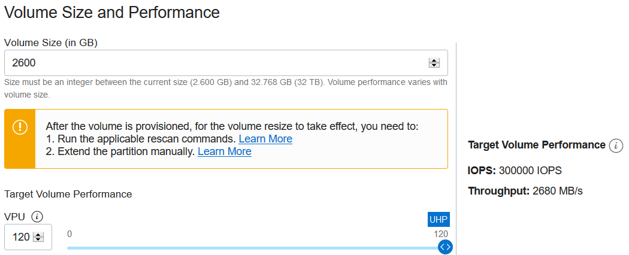Click the blue UHP badge
This screenshot has height=255, width=629.
pos(439,219)
